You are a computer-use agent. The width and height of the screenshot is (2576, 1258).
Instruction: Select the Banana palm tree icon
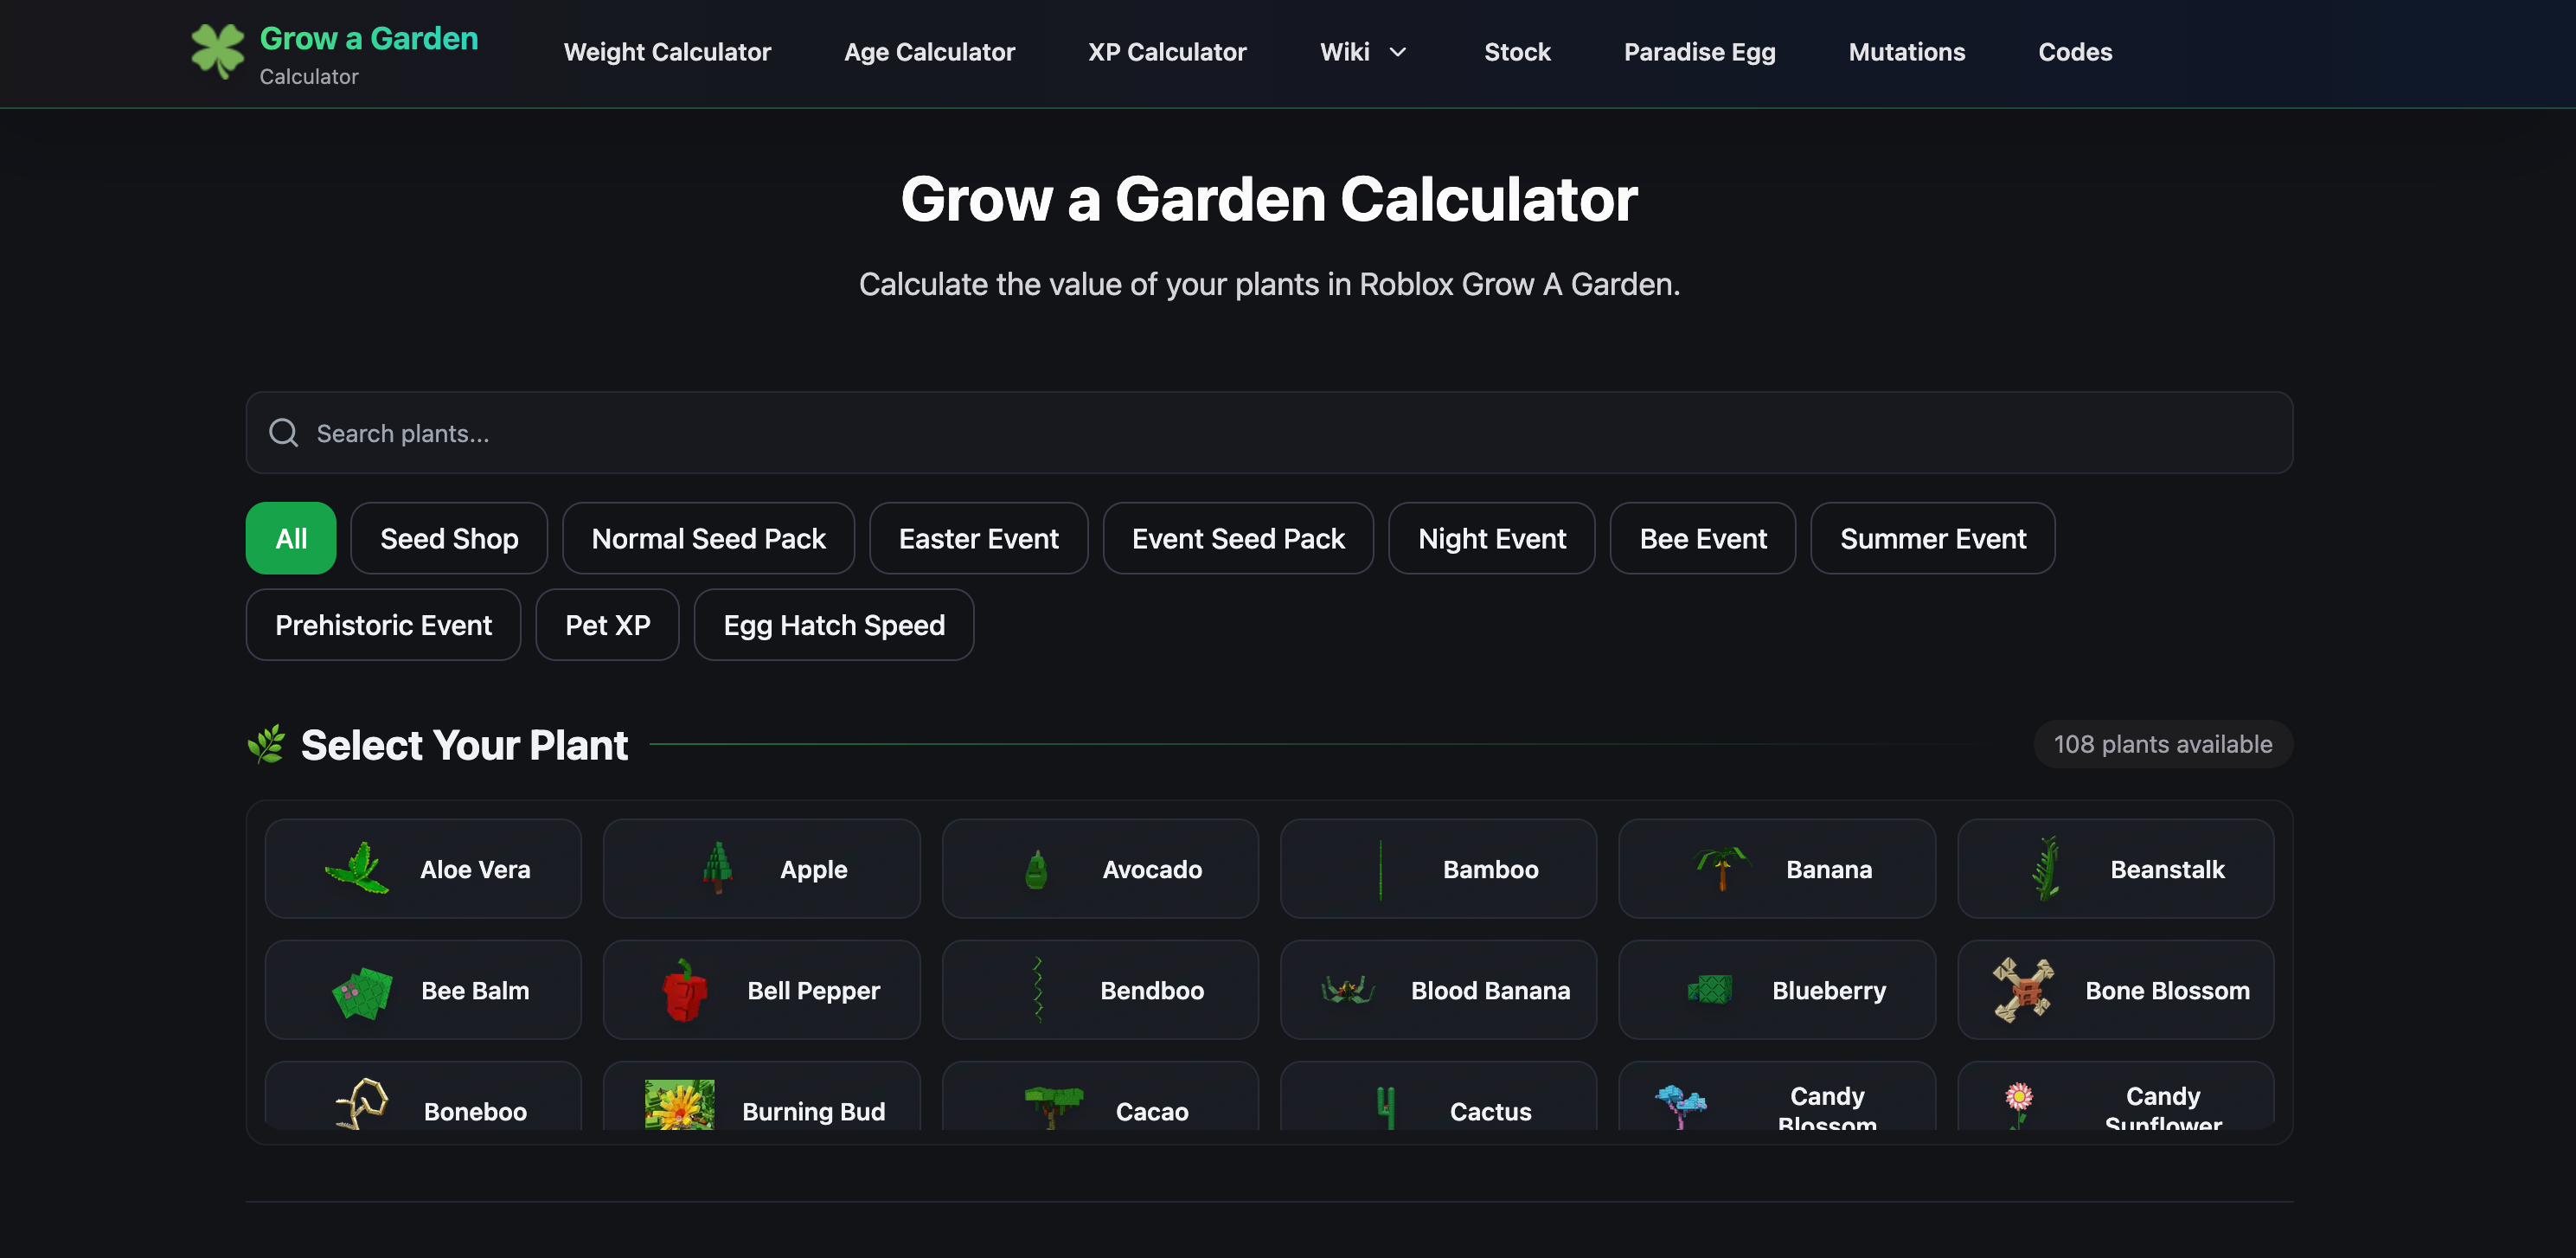tap(1722, 868)
